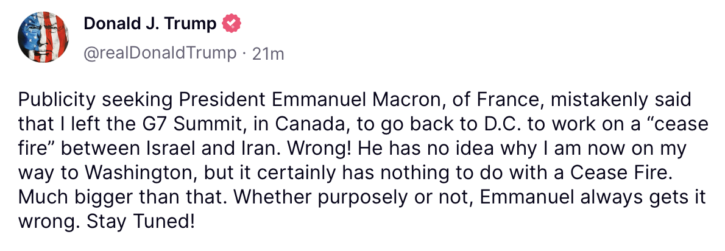The height and width of the screenshot is (251, 725).
Task: Open the Donald J. Trump display name
Action: coord(150,23)
